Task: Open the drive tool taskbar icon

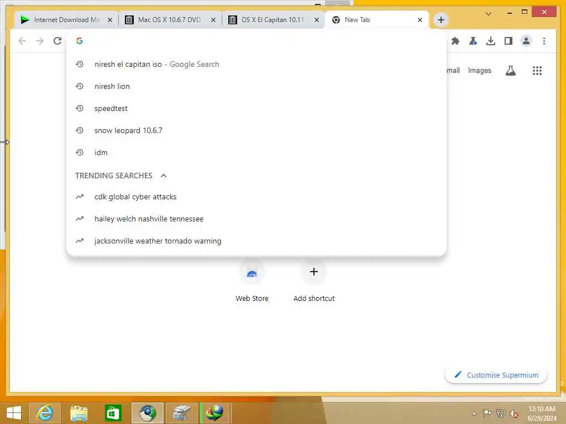Action: [x=181, y=413]
